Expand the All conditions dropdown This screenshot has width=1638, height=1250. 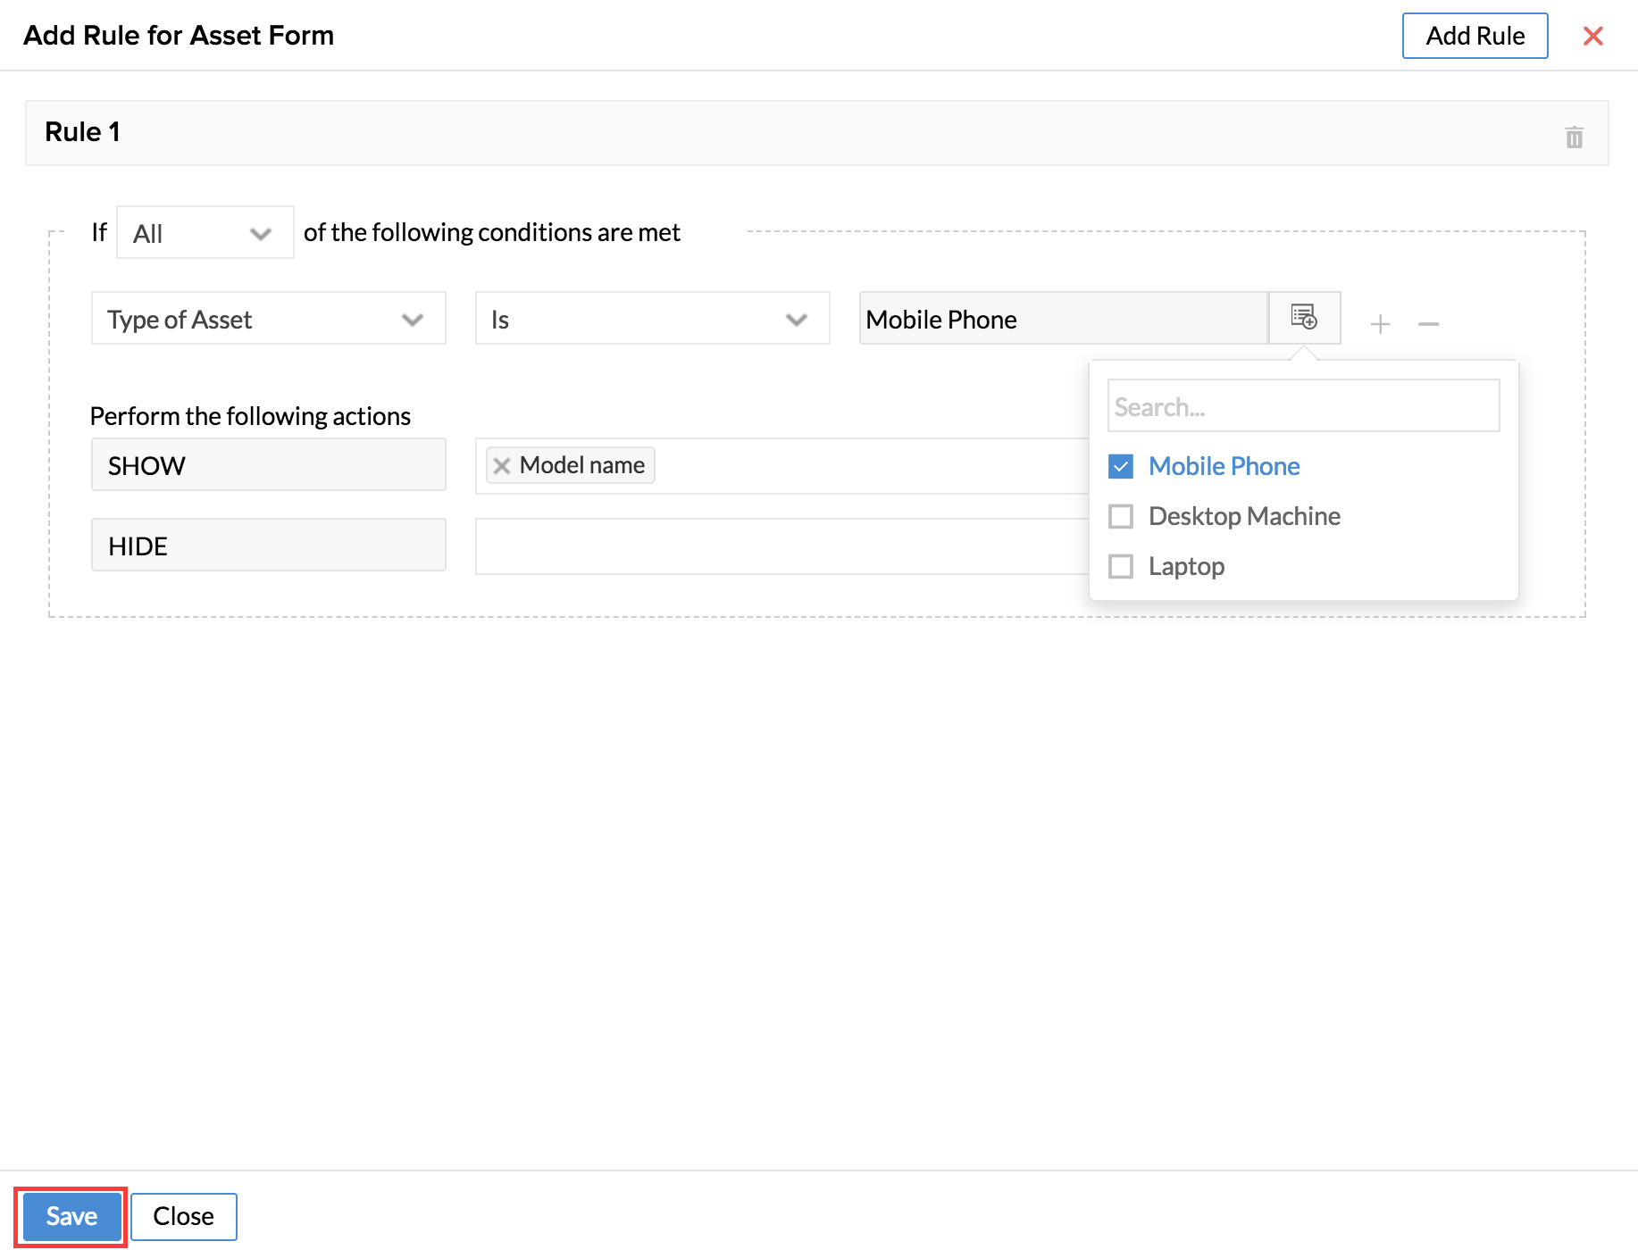pyautogui.click(x=205, y=233)
